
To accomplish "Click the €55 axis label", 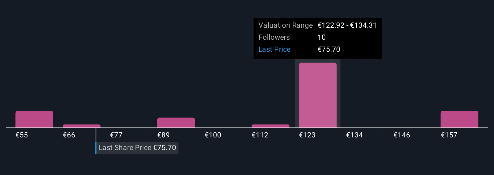I will pyautogui.click(x=22, y=135).
